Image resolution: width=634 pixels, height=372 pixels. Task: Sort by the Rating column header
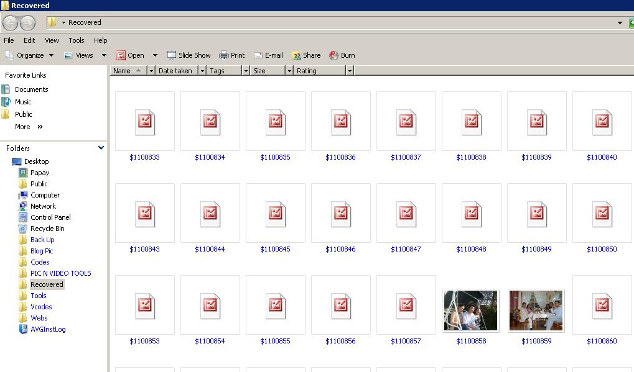(320, 71)
